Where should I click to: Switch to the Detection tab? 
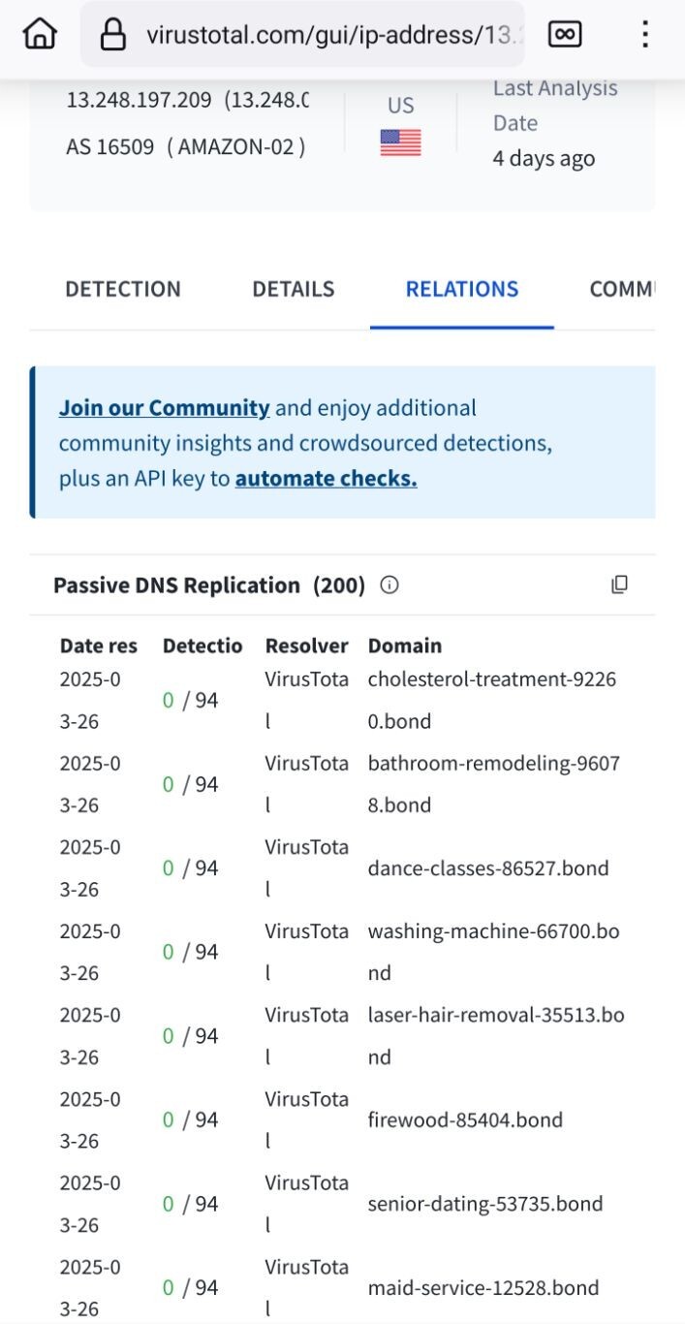pos(123,289)
